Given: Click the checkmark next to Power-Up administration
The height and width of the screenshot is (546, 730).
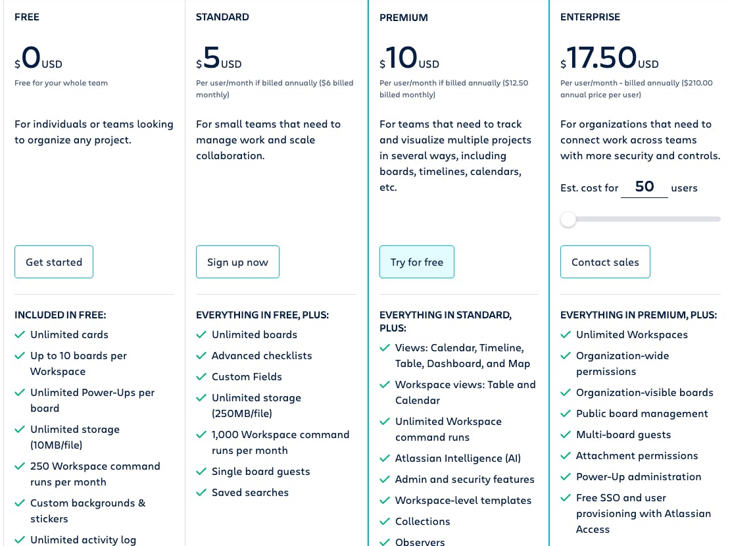Looking at the screenshot, I should [566, 477].
